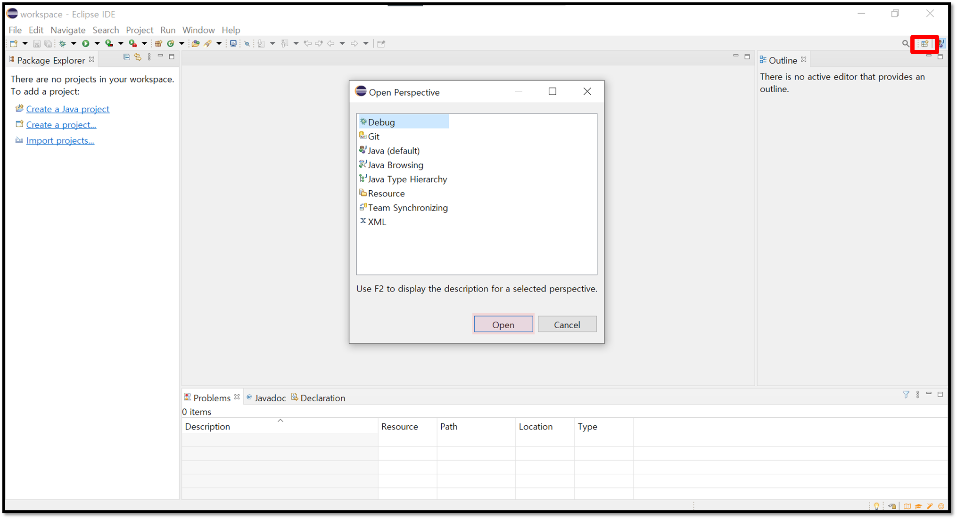
Task: Click the Java perspective button at top right
Action: [941, 43]
